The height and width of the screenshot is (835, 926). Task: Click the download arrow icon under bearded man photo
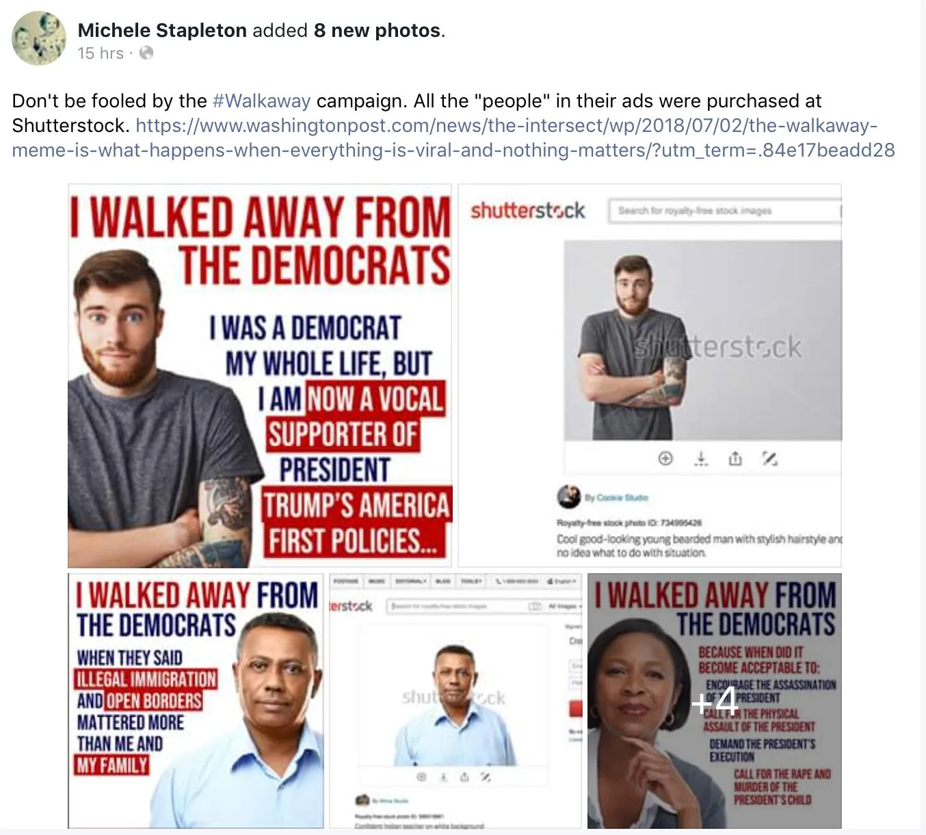[701, 458]
